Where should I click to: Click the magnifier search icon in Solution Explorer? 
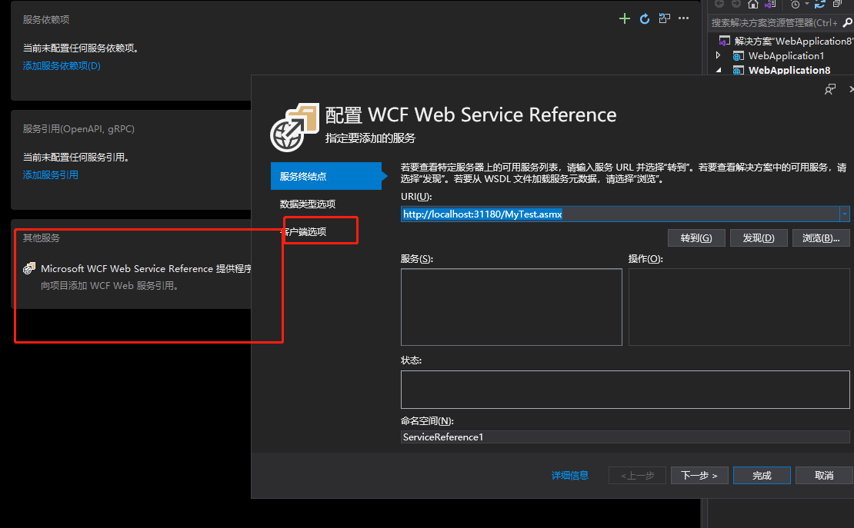pyautogui.click(x=847, y=23)
